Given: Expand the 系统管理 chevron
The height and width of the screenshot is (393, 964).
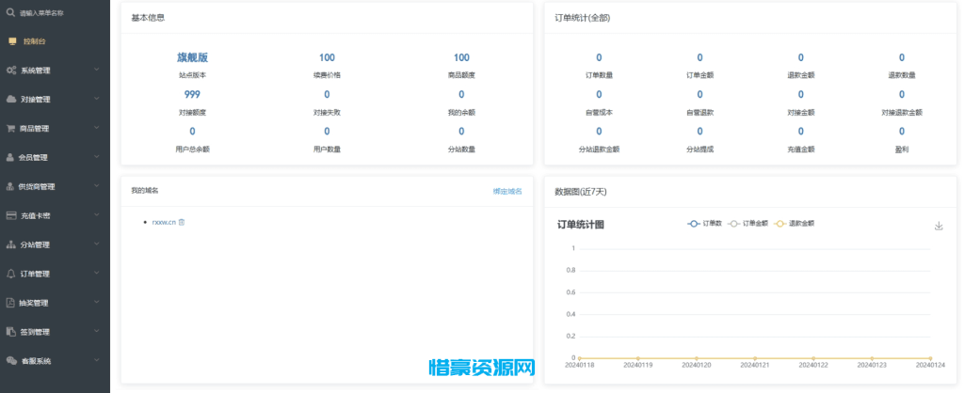Looking at the screenshot, I should [x=97, y=70].
